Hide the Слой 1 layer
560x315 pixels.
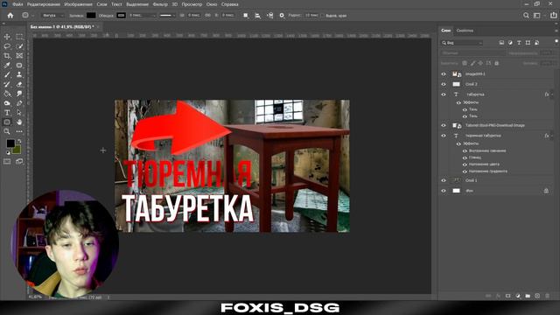point(444,181)
